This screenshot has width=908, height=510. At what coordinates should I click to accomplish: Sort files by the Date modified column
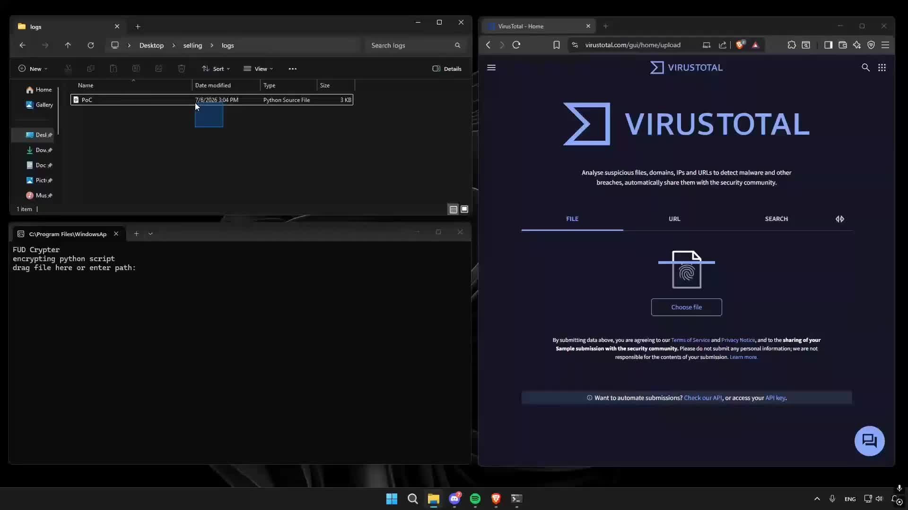[x=226, y=85]
